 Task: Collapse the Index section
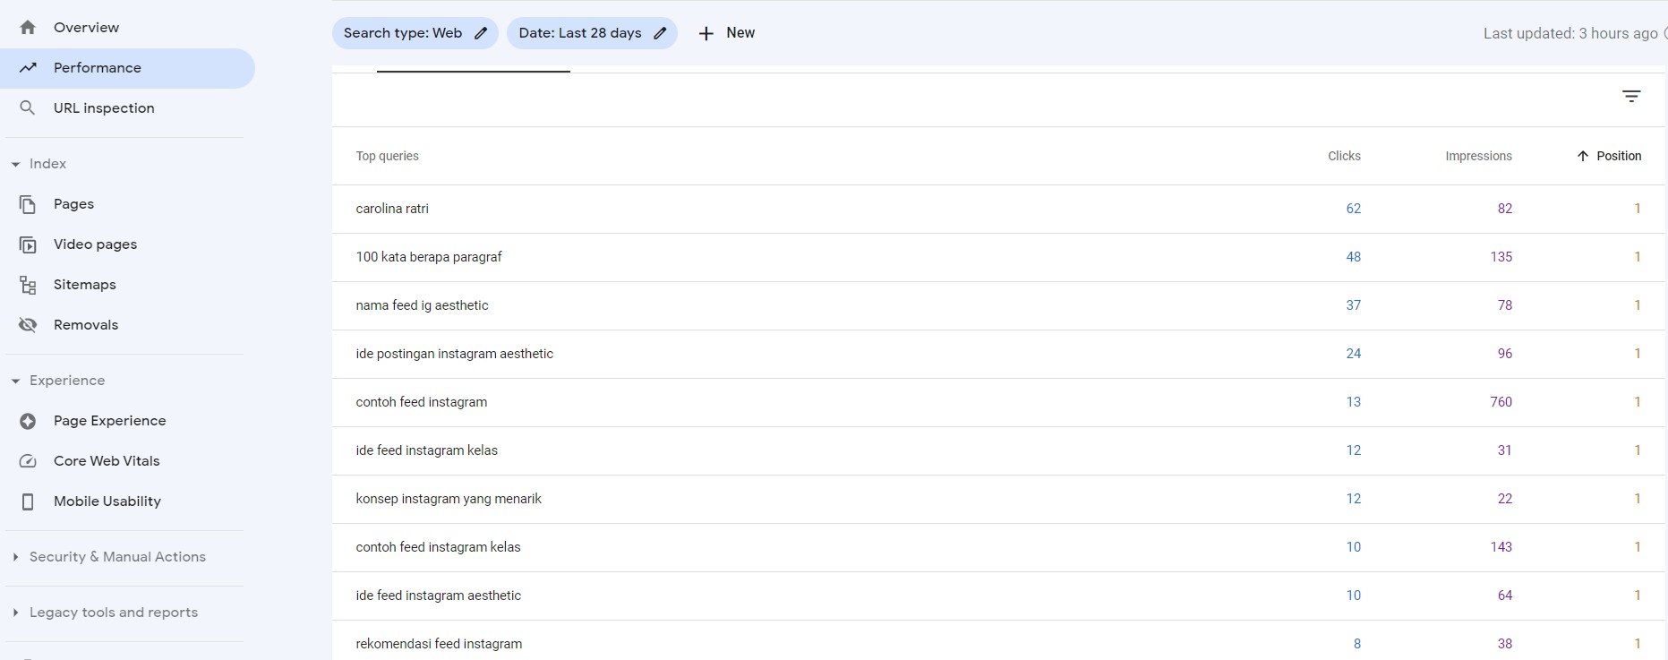(x=15, y=165)
